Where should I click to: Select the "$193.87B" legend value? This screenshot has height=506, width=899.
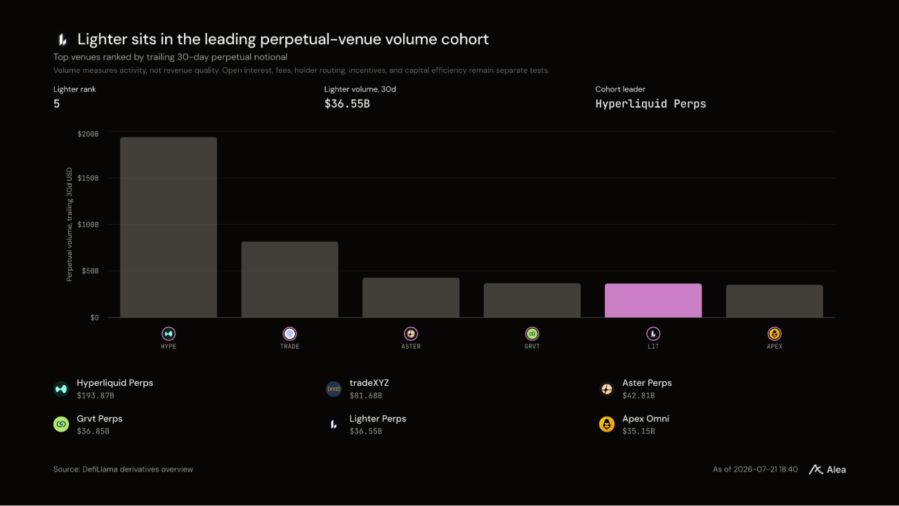point(96,396)
